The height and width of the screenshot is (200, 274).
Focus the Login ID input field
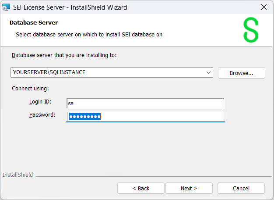click(145, 103)
